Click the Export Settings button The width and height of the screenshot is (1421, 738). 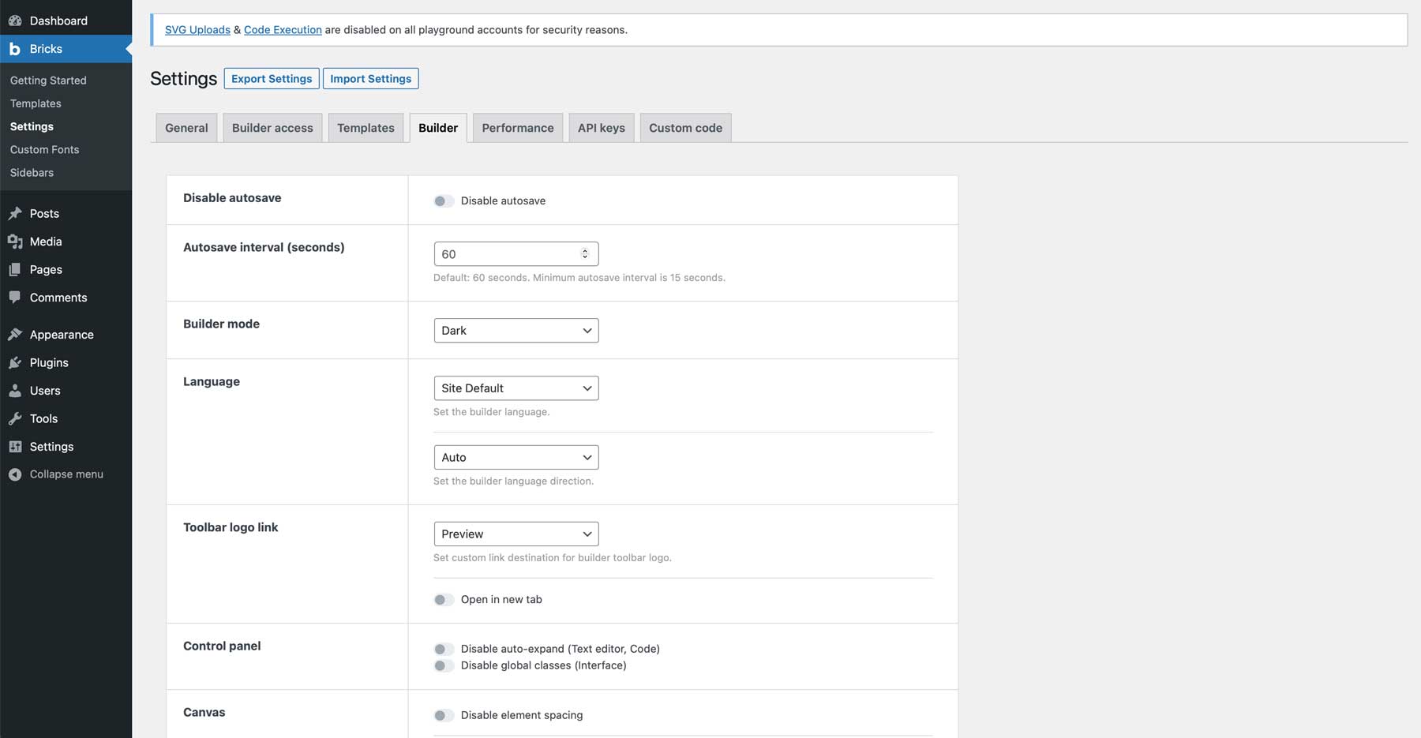tap(271, 78)
